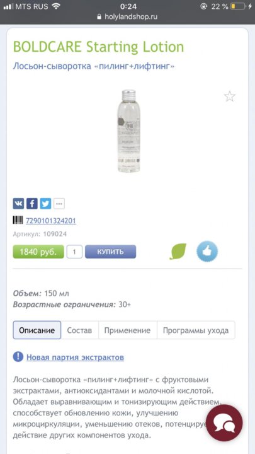The height and width of the screenshot is (454, 255).
Task: Share the product on VK
Action: [18, 204]
